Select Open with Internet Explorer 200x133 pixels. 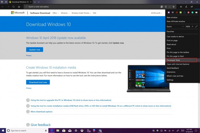(x=178, y=64)
